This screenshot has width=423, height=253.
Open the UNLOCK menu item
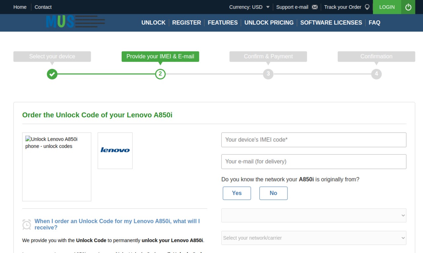tap(153, 23)
